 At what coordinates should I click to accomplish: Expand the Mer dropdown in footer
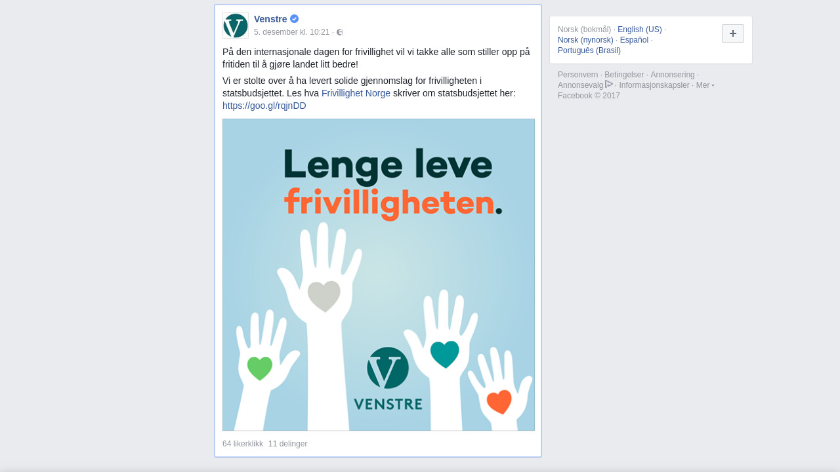tap(705, 85)
